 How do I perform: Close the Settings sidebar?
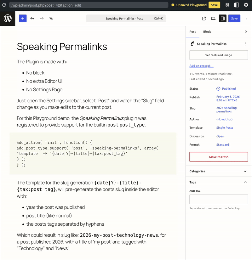246,31
